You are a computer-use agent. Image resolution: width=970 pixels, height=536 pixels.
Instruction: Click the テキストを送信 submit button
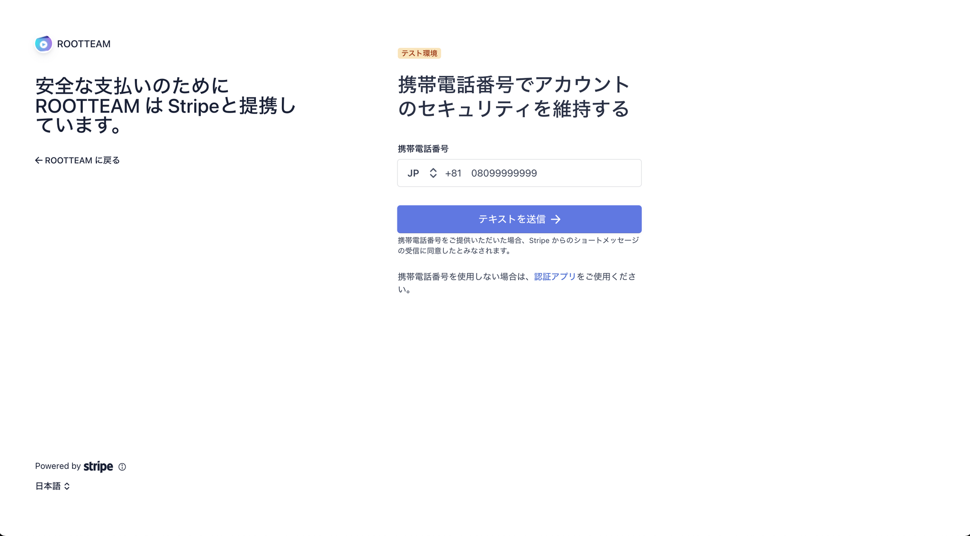pos(519,219)
